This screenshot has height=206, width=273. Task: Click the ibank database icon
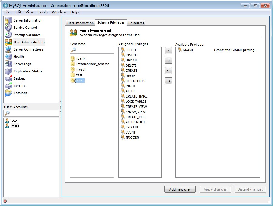[72, 58]
